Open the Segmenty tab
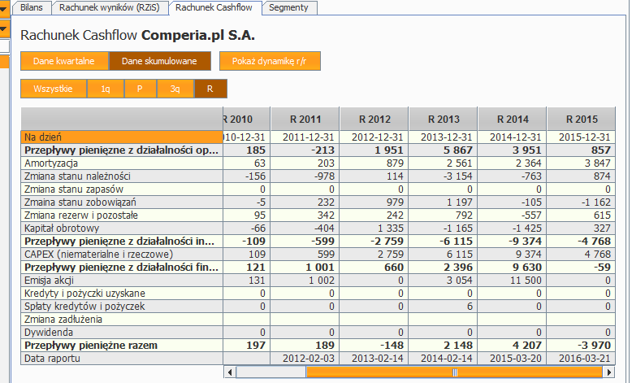 [x=288, y=7]
